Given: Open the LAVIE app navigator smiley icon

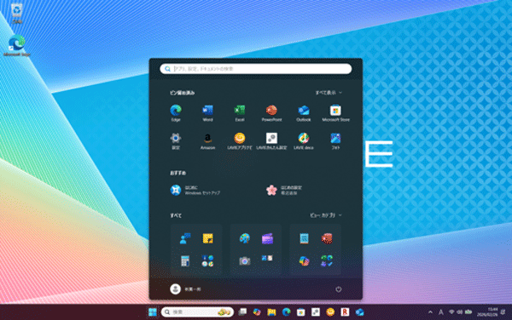Looking at the screenshot, I should pos(240,140).
